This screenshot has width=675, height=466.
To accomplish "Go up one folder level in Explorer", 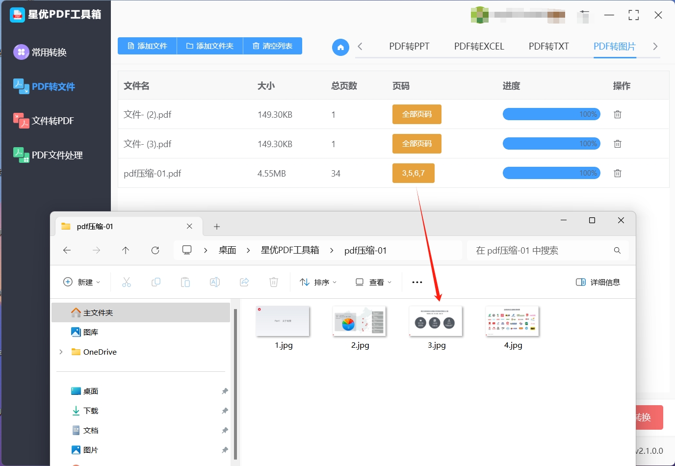I will 126,250.
